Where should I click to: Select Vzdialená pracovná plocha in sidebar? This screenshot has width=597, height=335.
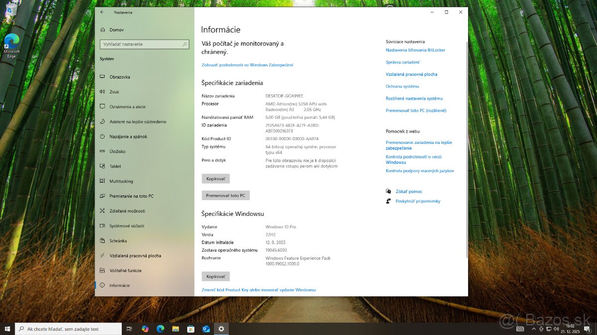[x=135, y=256]
